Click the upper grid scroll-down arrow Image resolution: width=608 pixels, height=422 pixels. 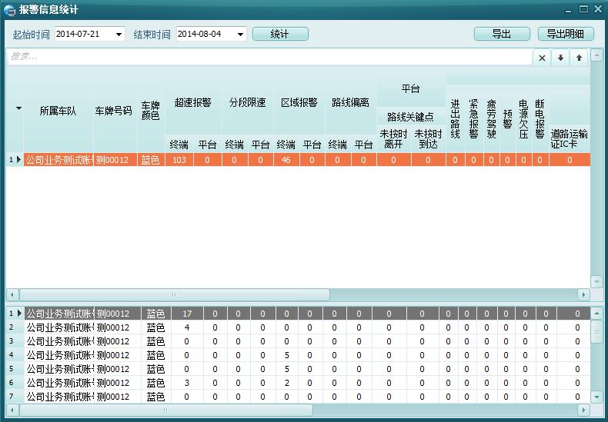coord(596,281)
